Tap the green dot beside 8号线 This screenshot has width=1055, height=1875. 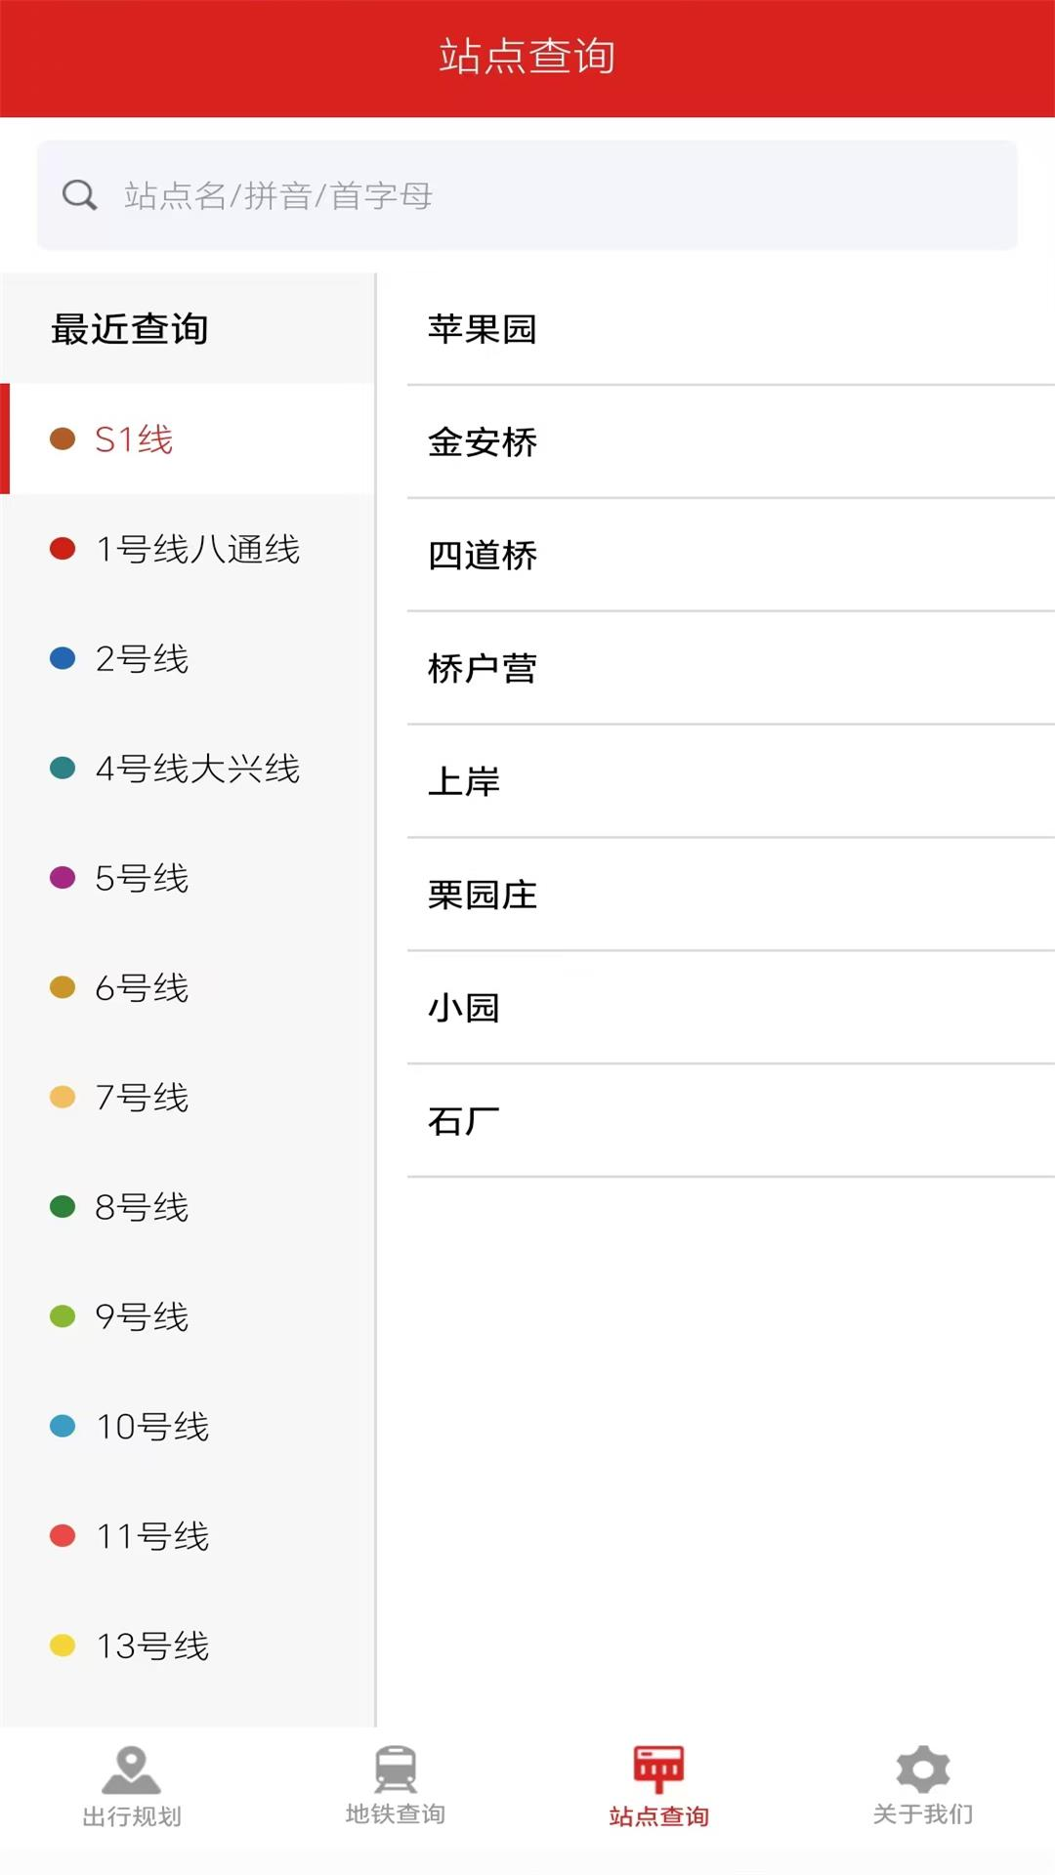pos(63,1207)
